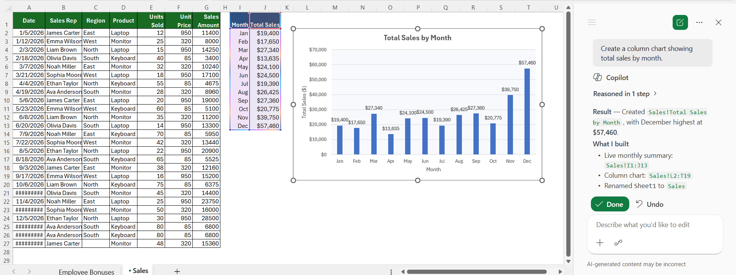Click the horizontal scrollbar right arrow
Image resolution: width=736 pixels, height=275 pixels.
[x=560, y=272]
